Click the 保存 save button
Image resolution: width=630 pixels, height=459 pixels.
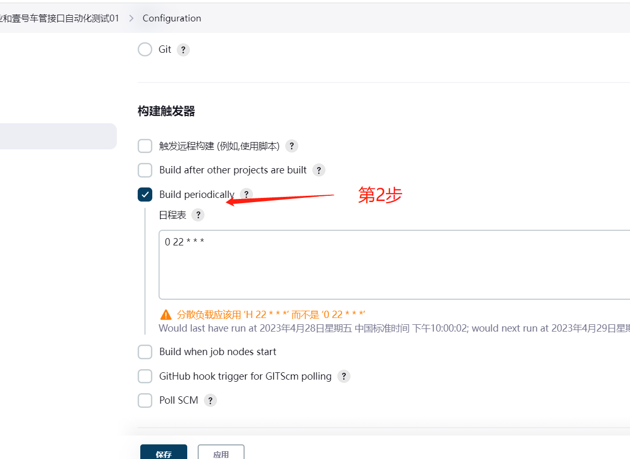click(x=163, y=453)
